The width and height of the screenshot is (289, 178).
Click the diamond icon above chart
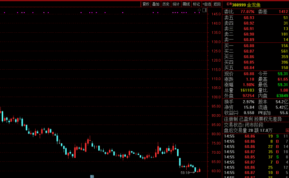pos(199,10)
